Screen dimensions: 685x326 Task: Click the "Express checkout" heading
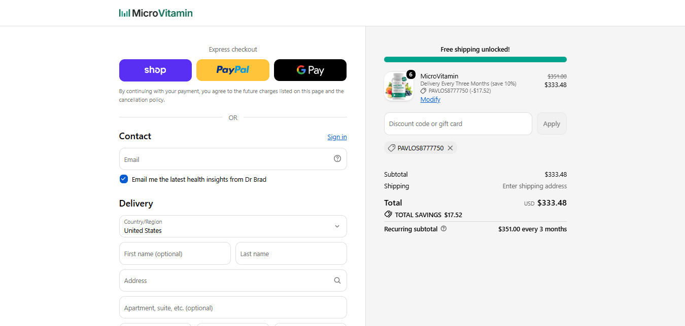tap(233, 49)
